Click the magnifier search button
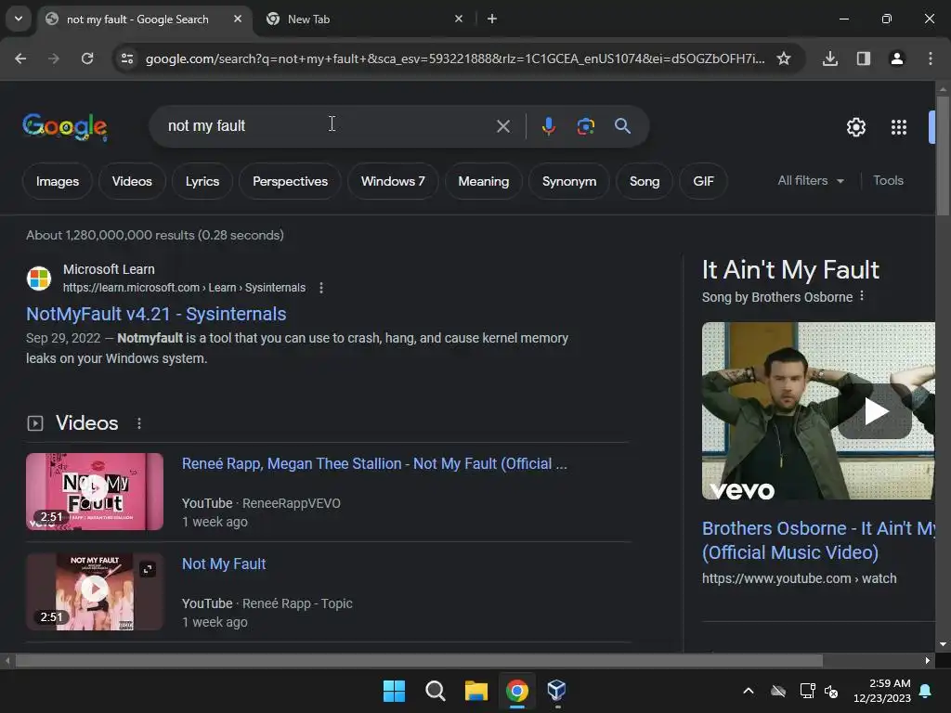951x713 pixels. pos(622,126)
